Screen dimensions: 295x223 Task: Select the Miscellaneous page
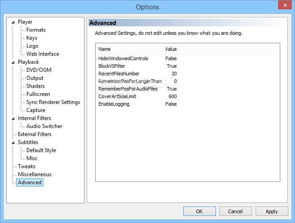tap(34, 174)
